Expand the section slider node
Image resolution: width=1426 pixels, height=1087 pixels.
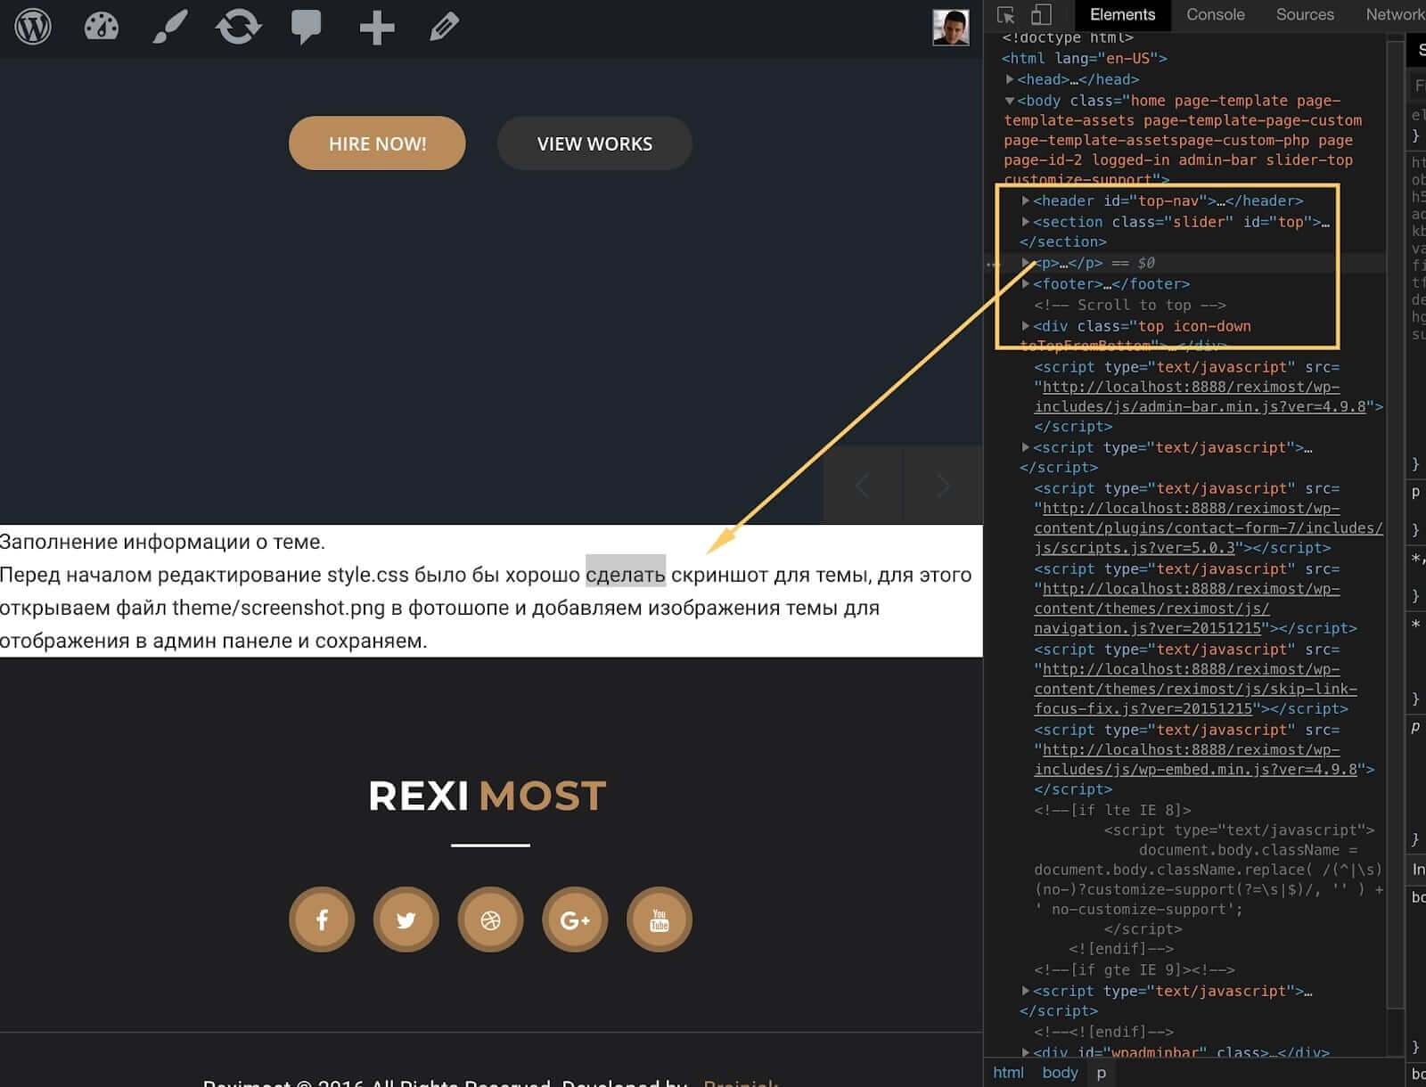[1026, 222]
